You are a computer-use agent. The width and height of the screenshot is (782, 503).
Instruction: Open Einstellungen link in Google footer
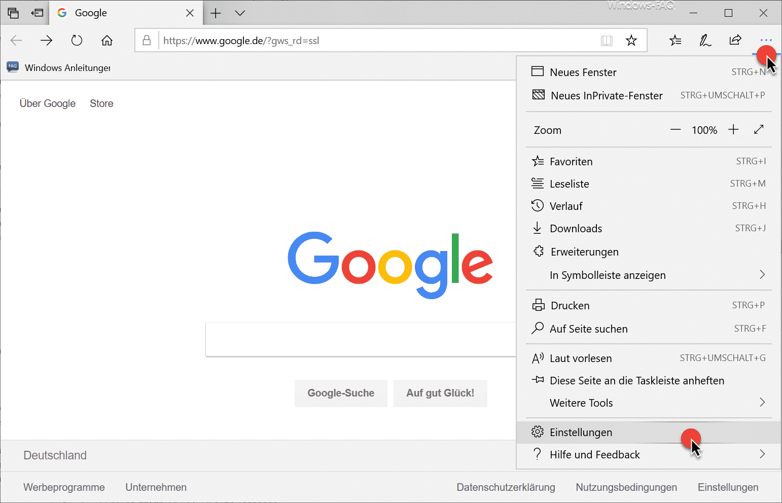728,487
